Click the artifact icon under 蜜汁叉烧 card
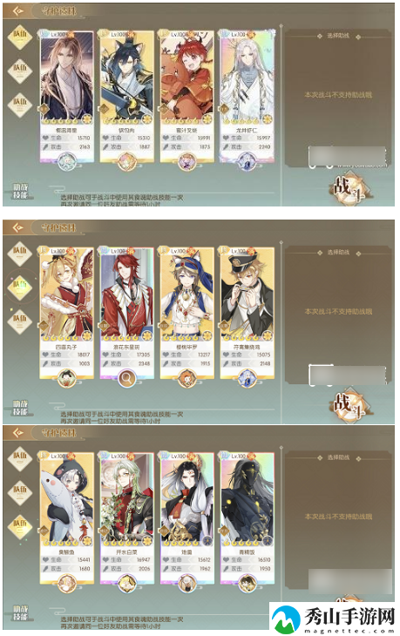This screenshot has height=636, width=400. pyautogui.click(x=186, y=161)
